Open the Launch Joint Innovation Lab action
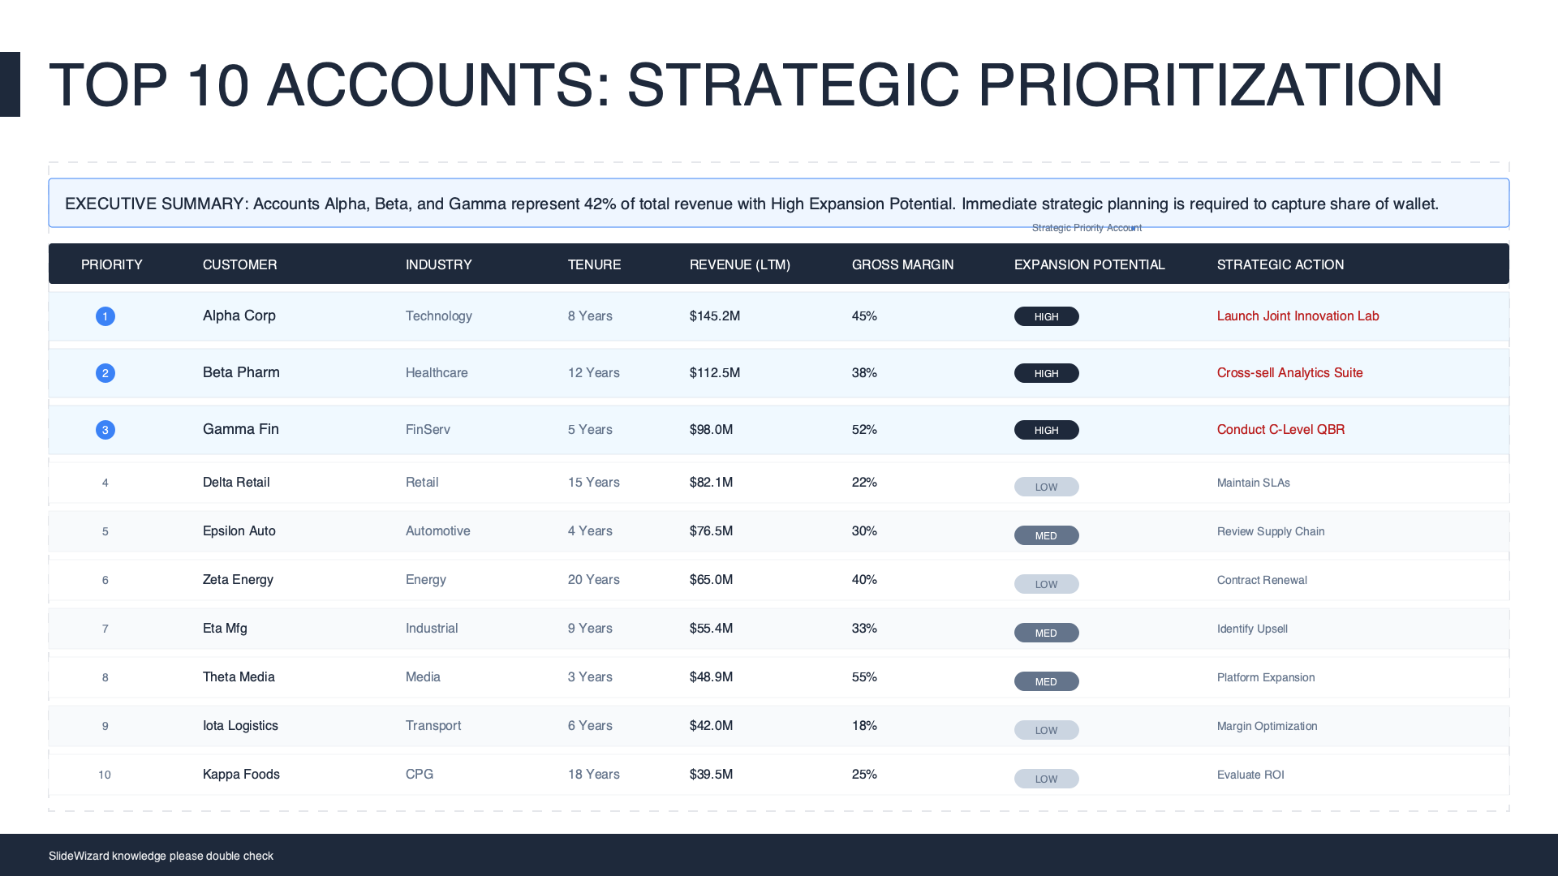 (1298, 316)
